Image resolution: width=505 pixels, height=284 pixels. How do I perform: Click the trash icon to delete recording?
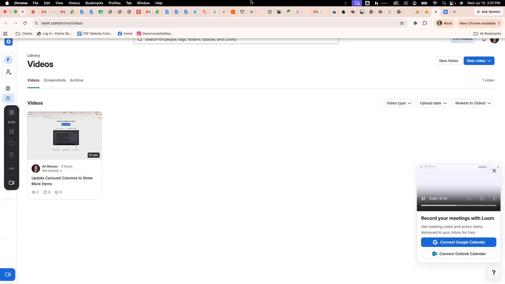coord(11,155)
